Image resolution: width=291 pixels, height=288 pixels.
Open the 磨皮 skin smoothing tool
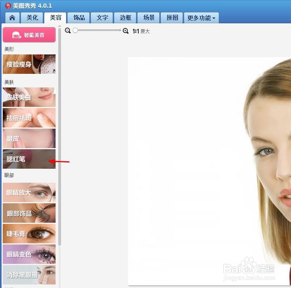tap(29, 138)
